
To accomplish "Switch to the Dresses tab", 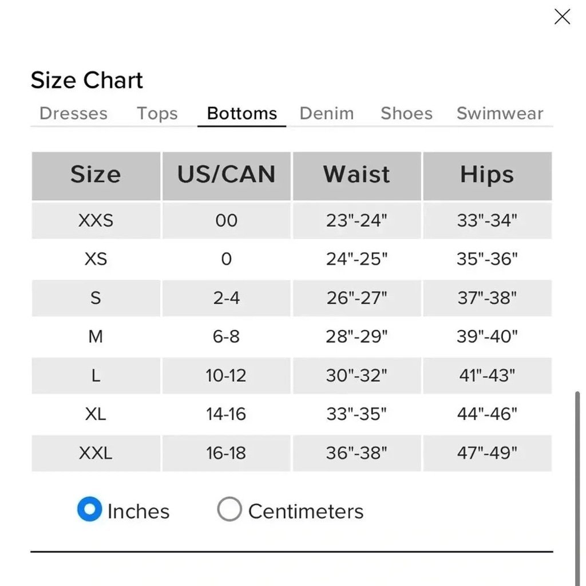I will (73, 113).
